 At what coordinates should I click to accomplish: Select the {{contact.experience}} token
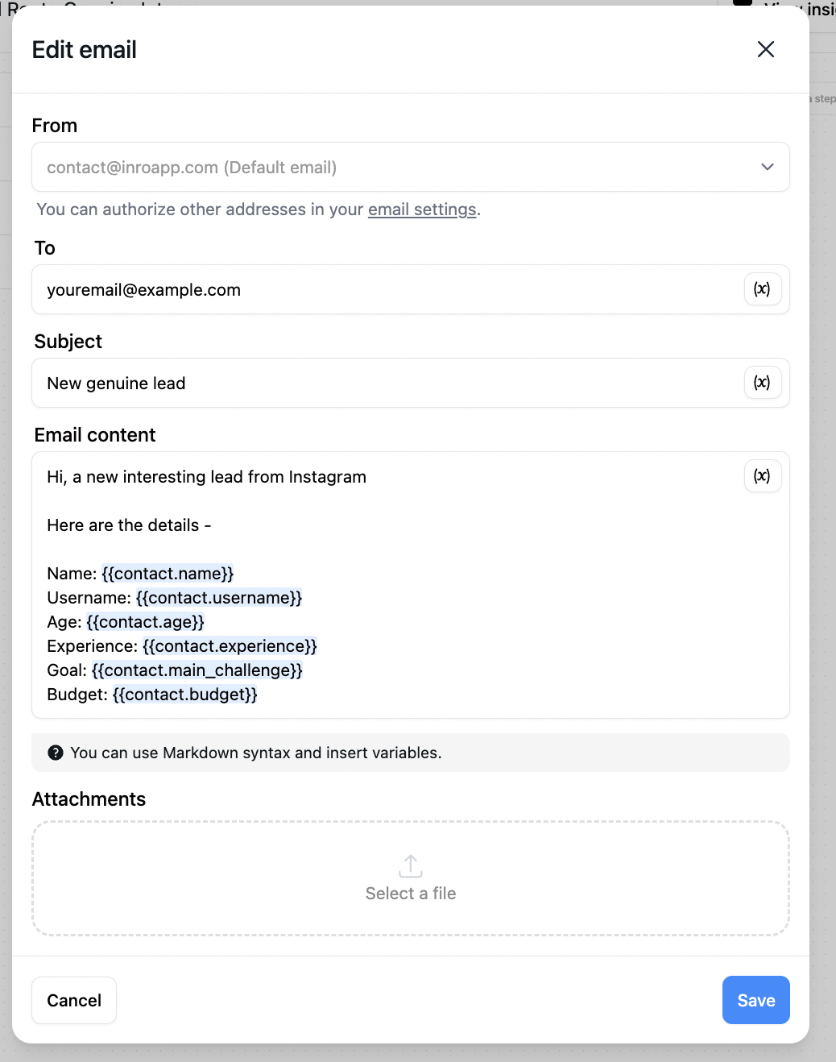[229, 645]
